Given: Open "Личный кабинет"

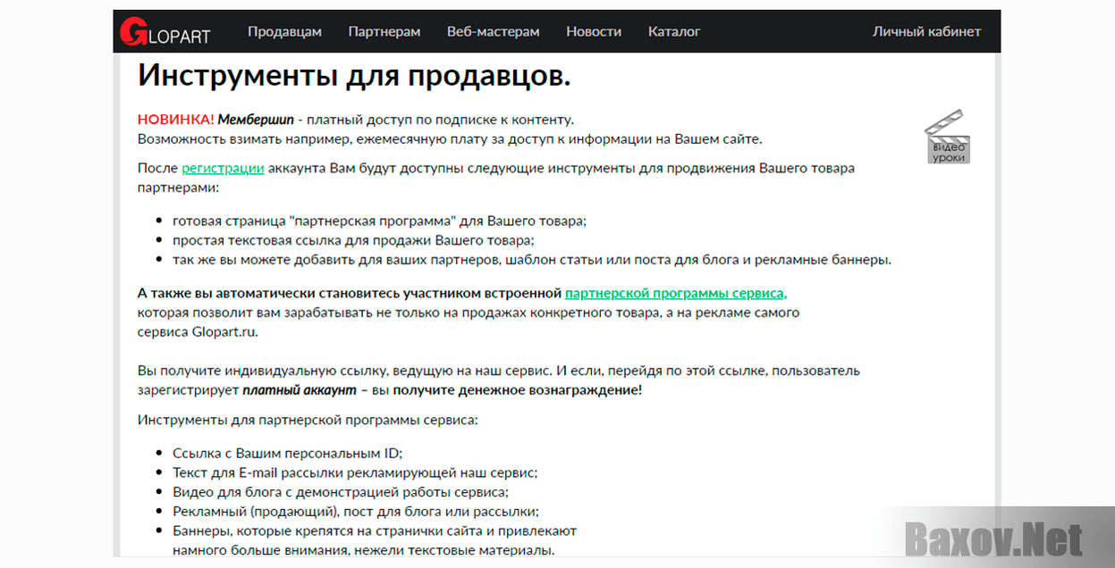Looking at the screenshot, I should pyautogui.click(x=926, y=31).
